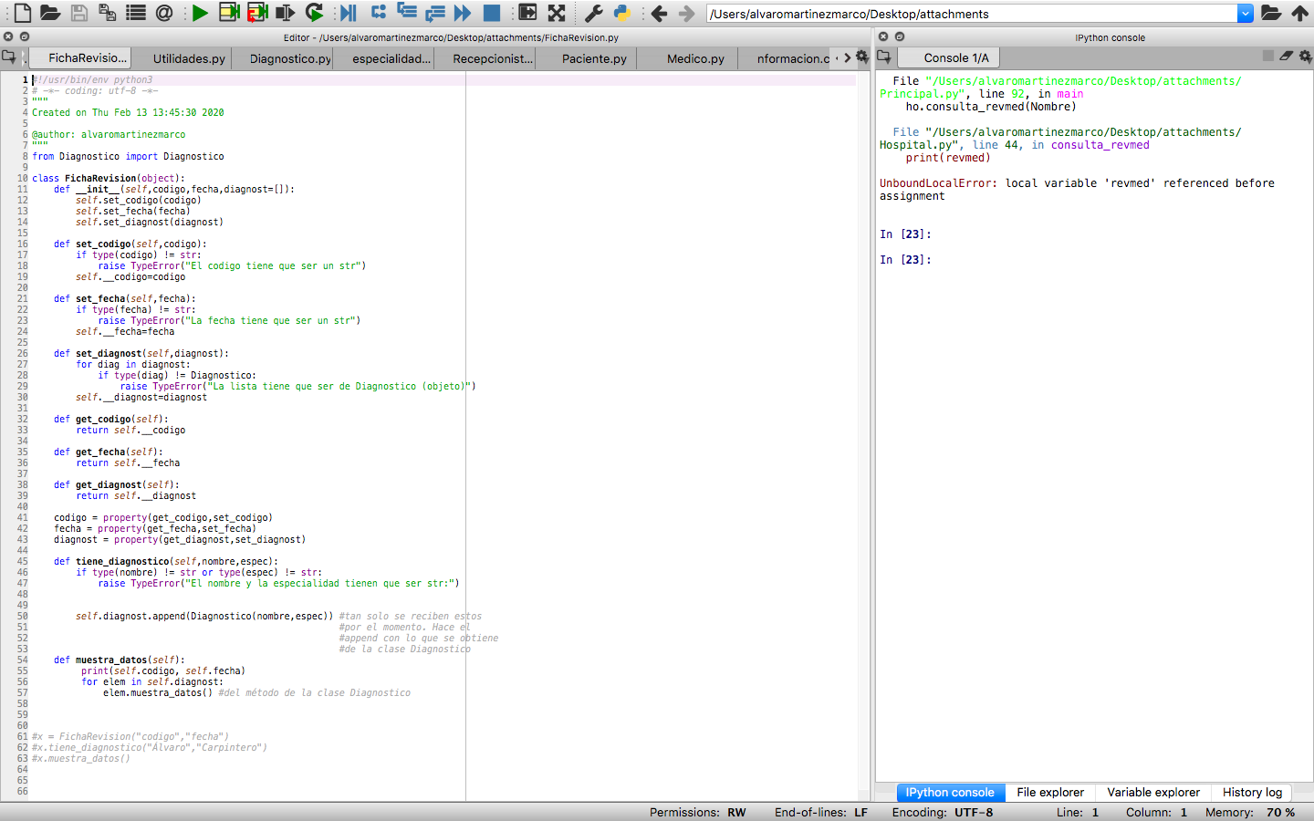Click Continue execution double-arrow icon
The width and height of the screenshot is (1314, 821).
point(463,13)
